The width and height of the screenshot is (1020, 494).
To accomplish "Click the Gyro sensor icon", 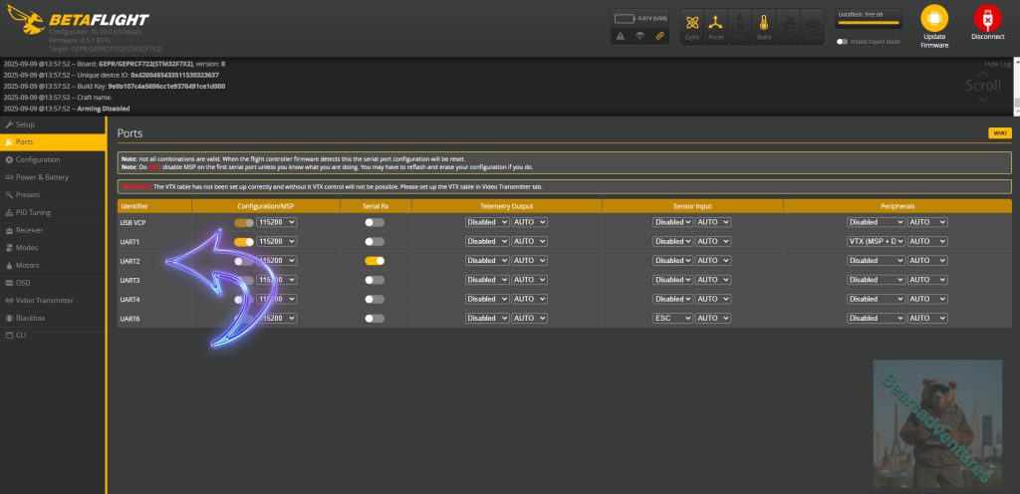I will click(x=692, y=25).
